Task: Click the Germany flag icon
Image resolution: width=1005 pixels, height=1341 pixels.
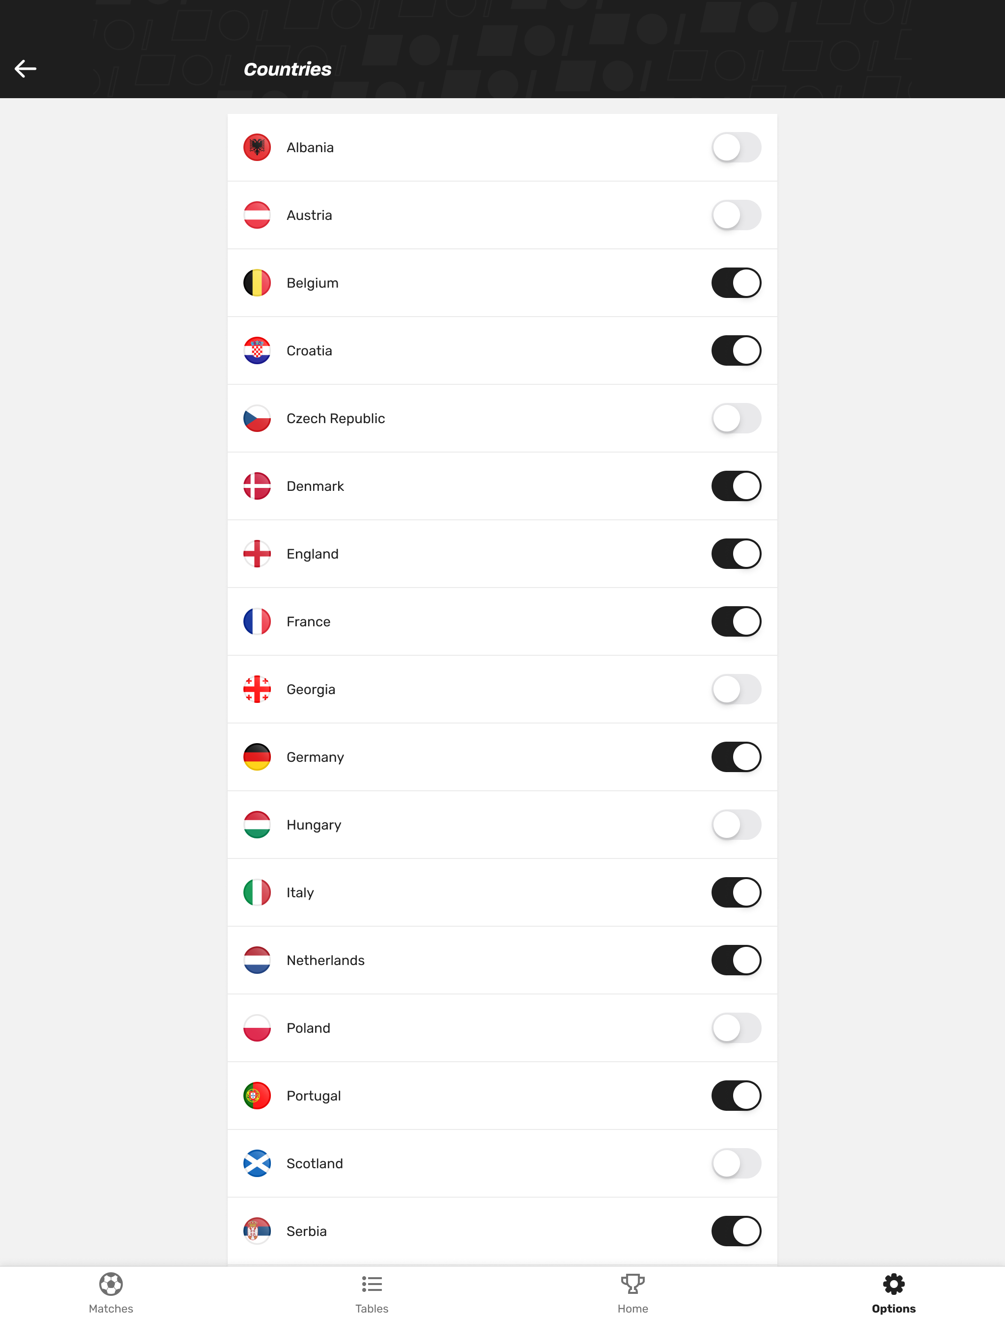Action: (x=257, y=756)
